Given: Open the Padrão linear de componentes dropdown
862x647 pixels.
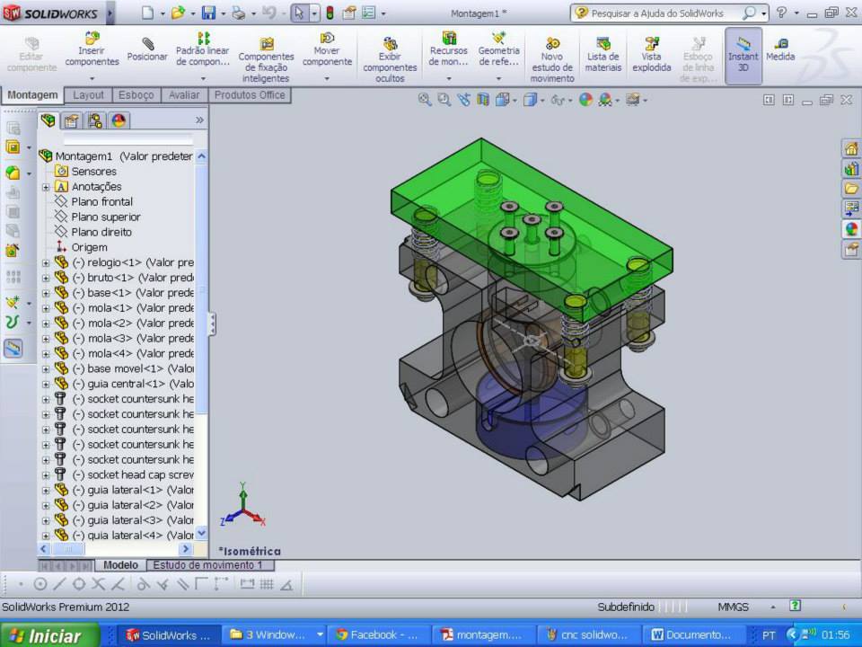Looking at the screenshot, I should click(203, 78).
